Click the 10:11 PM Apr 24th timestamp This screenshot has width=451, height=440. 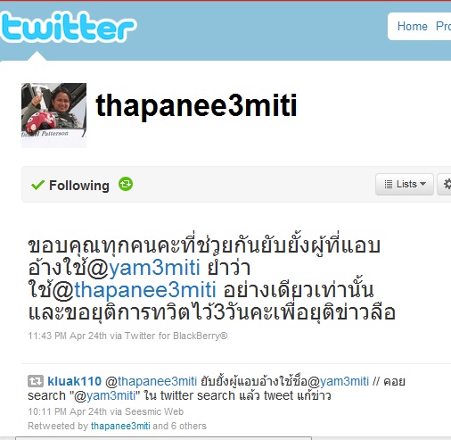[x=67, y=411]
